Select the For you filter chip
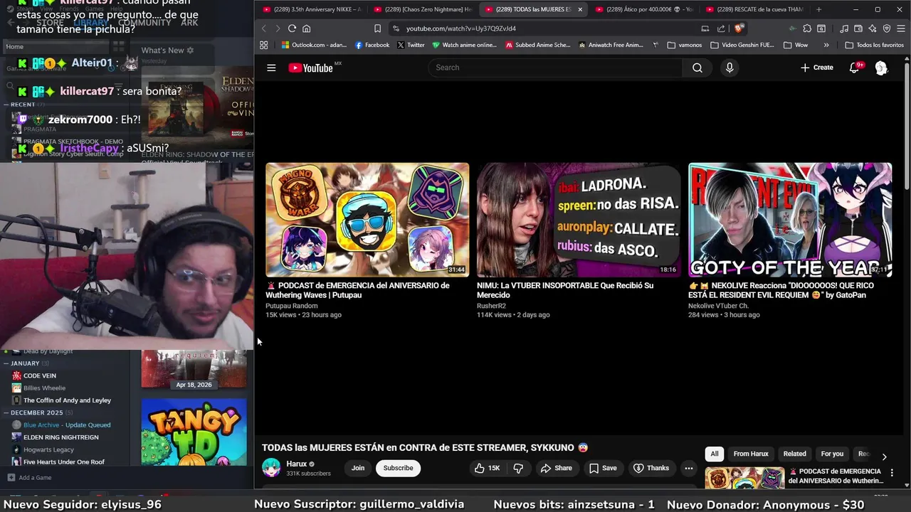The width and height of the screenshot is (911, 512). click(832, 454)
